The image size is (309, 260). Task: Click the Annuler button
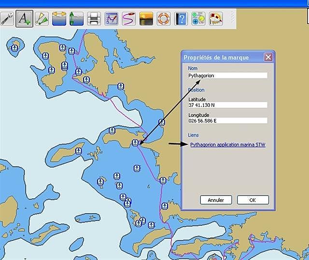(x=216, y=200)
